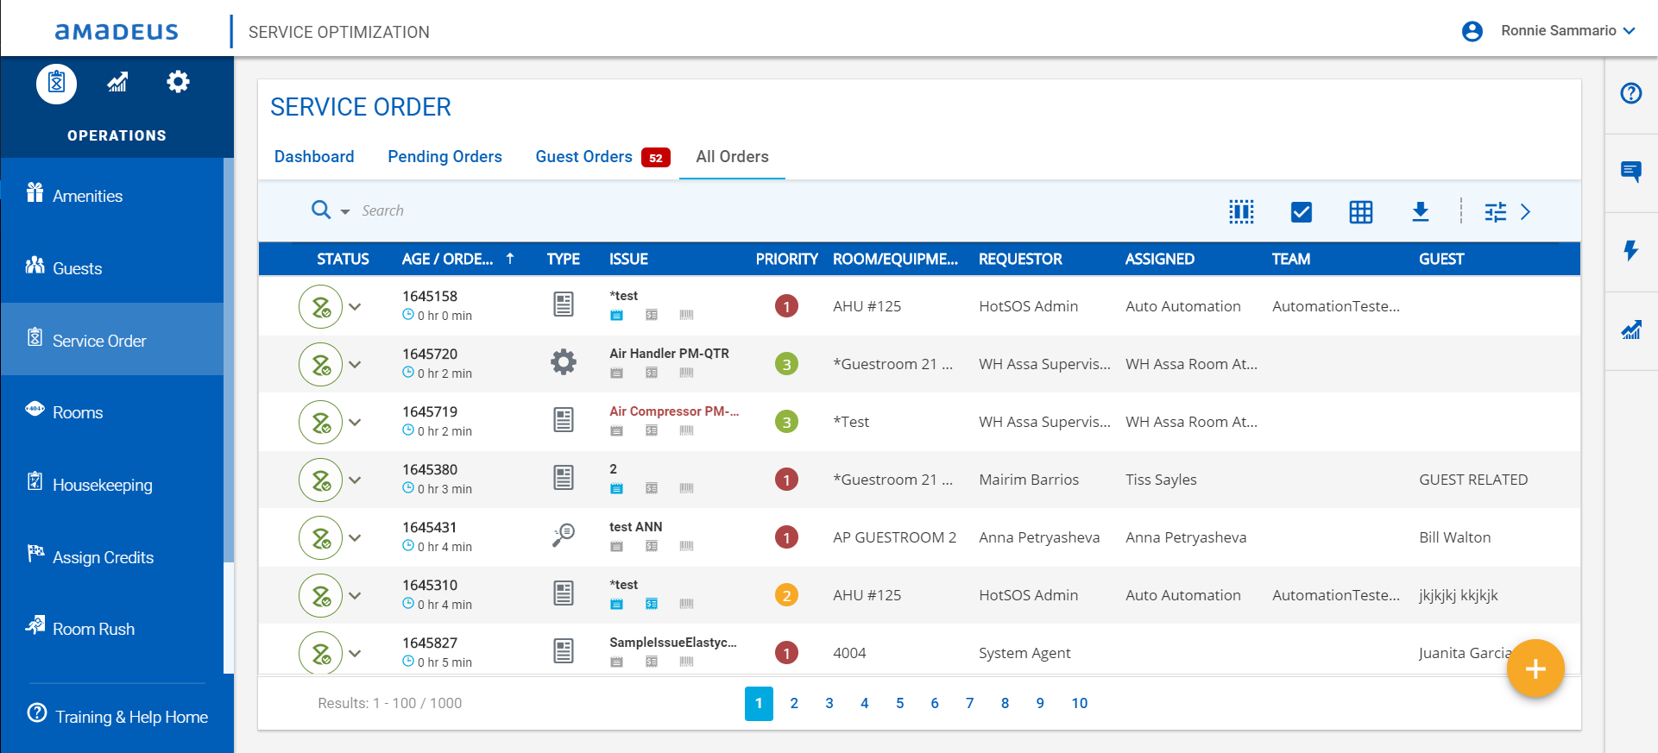Switch to grid view icon in toolbar
The width and height of the screenshot is (1658, 753).
1361,211
